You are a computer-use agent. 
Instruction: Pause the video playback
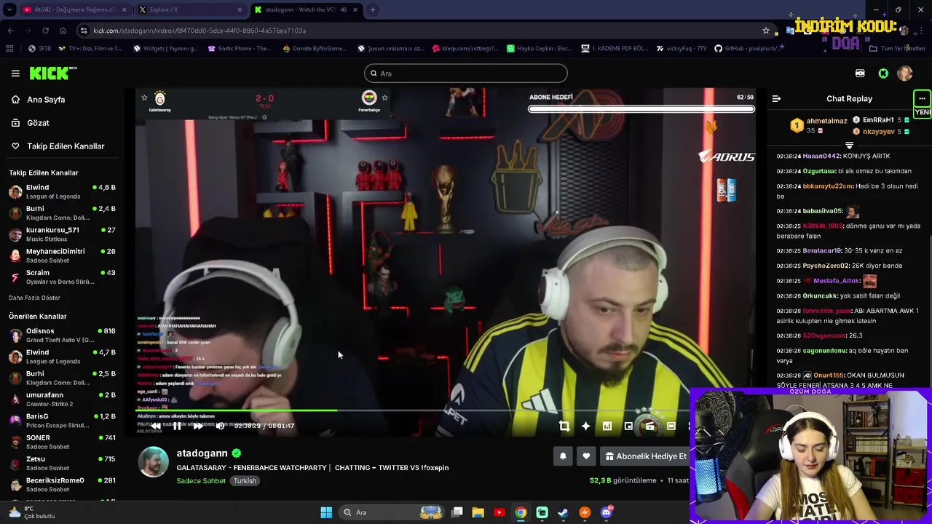tap(177, 426)
